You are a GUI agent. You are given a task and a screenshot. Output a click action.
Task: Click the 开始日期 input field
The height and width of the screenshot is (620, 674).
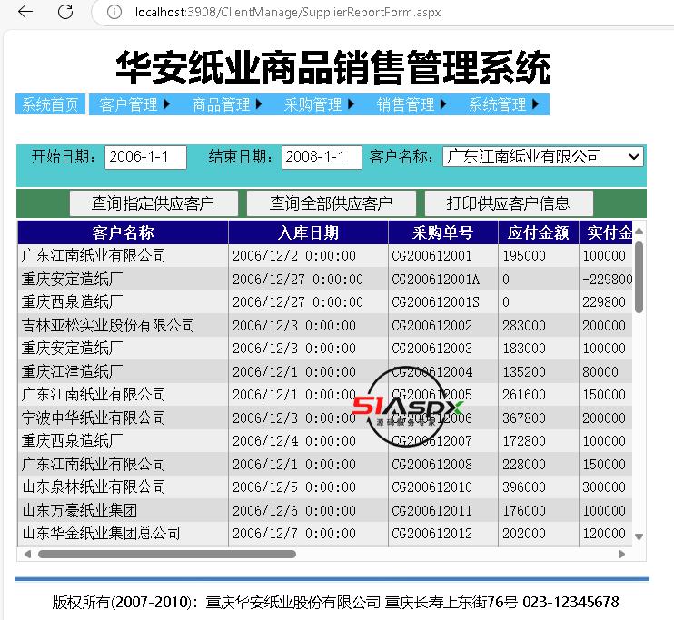pos(145,157)
